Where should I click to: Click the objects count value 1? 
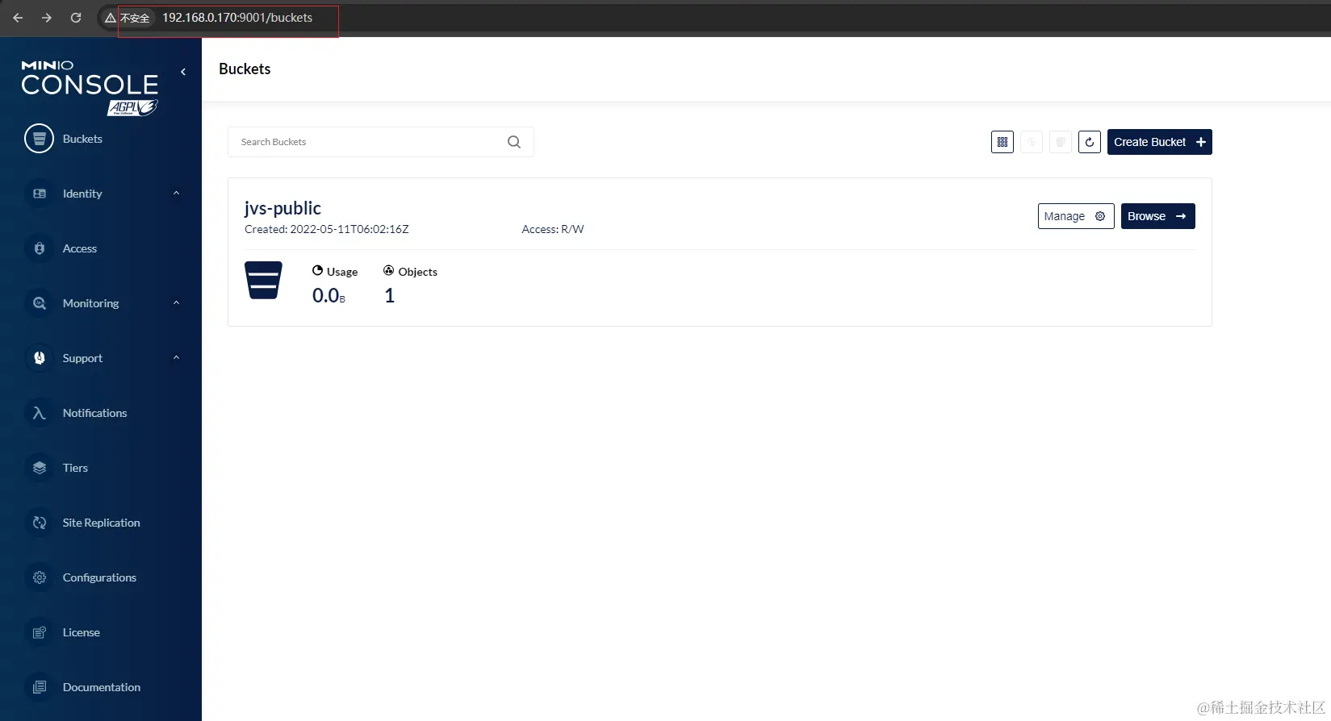(x=390, y=296)
